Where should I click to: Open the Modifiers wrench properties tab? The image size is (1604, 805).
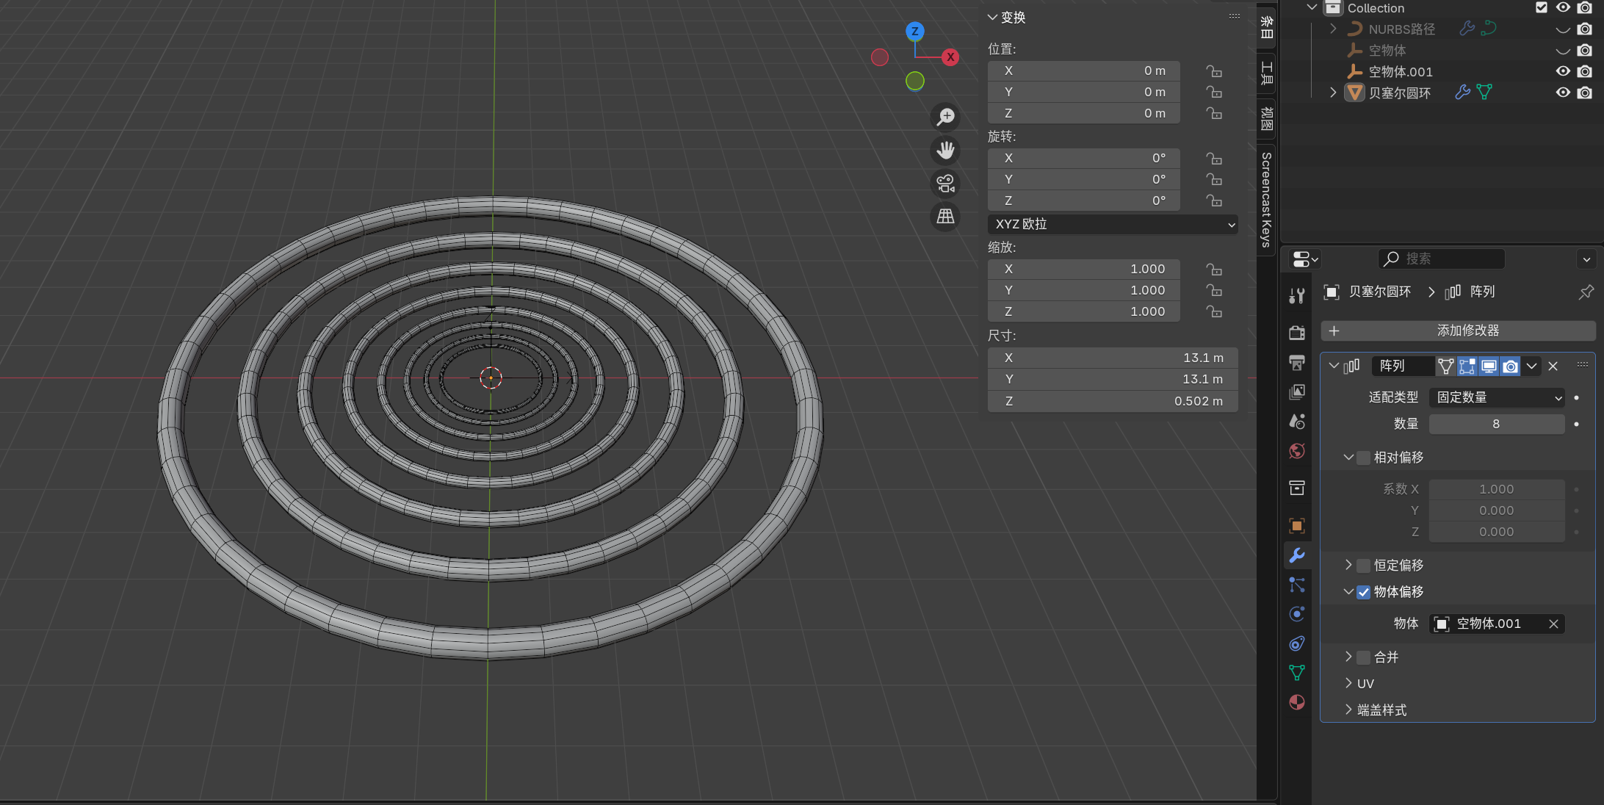click(1297, 555)
